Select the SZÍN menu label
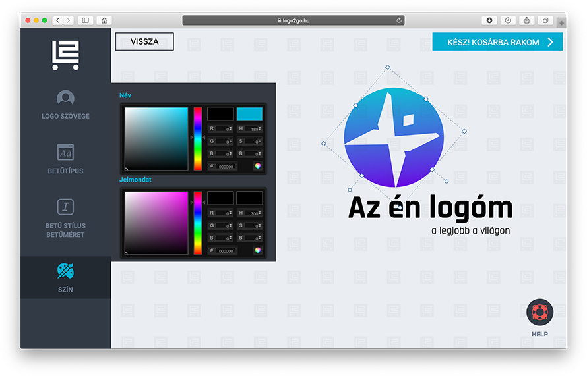Image resolution: width=587 pixels, height=376 pixels. (x=65, y=290)
